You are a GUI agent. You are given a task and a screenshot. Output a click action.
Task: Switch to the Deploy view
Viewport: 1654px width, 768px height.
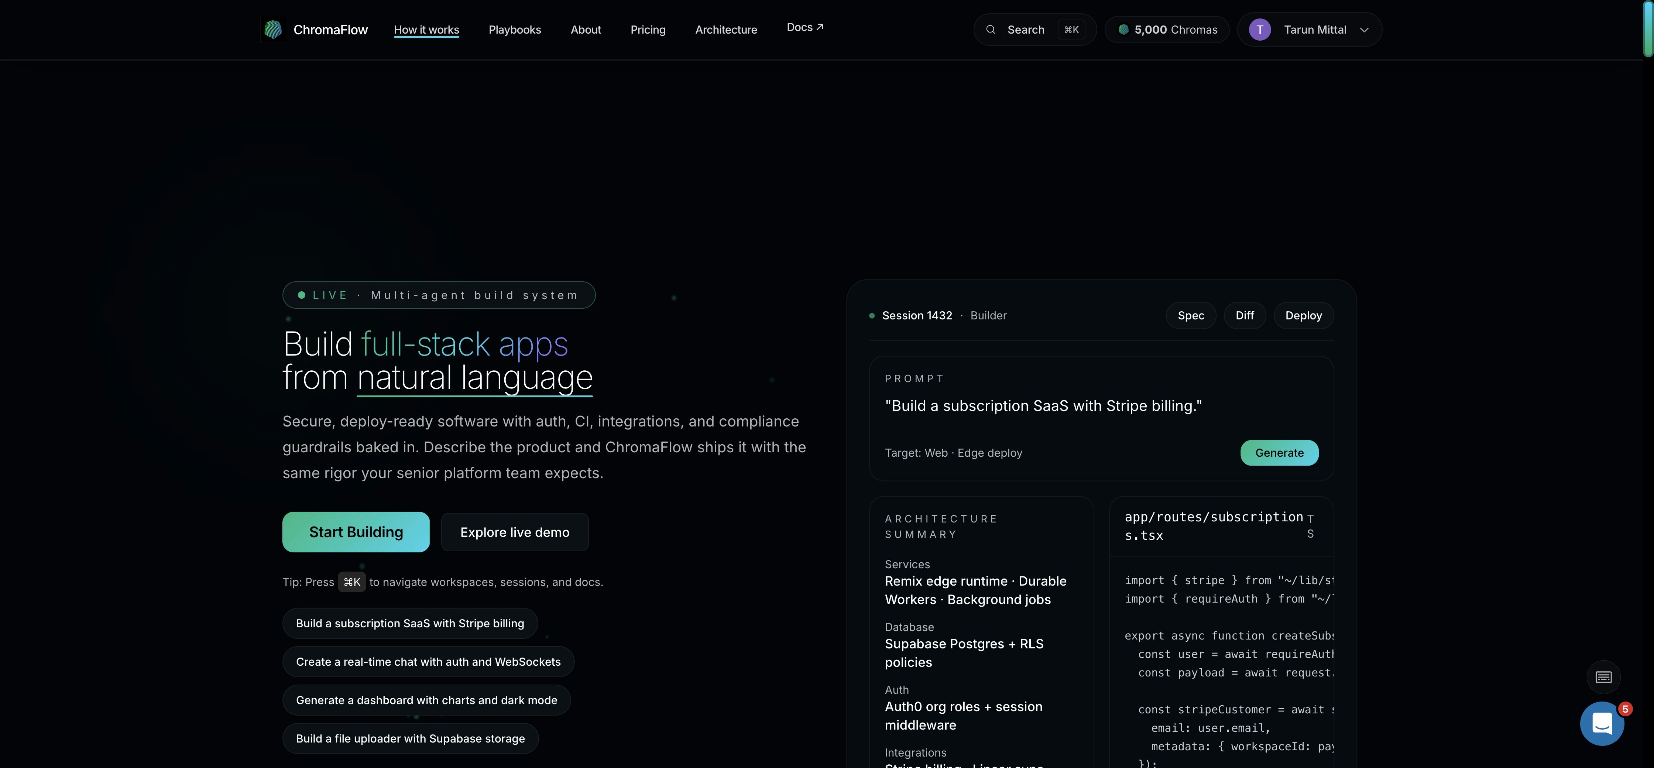pos(1303,315)
